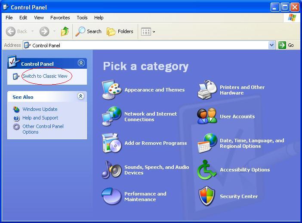The width and height of the screenshot is (302, 223).
Task: Open the User Accounts people icon
Action: point(207,116)
